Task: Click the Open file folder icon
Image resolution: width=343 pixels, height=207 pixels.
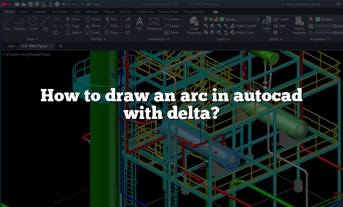Action: (x=24, y=4)
